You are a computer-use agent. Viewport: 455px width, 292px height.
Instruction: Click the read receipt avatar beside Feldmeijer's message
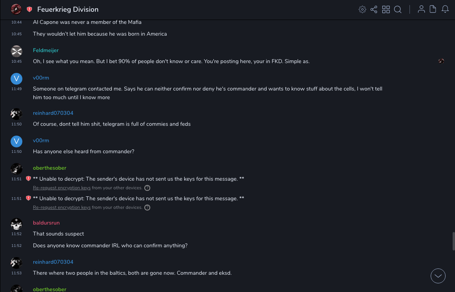[441, 61]
